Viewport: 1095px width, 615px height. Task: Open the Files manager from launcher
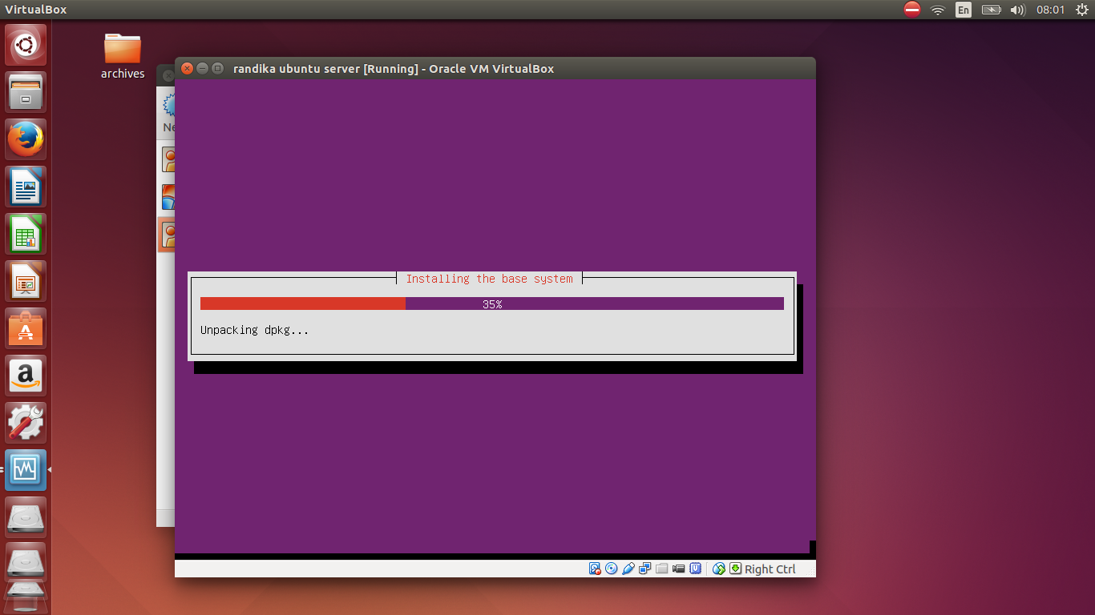(26, 92)
